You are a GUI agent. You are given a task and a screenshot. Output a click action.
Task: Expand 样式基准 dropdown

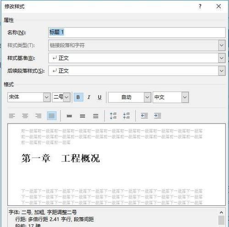pos(222,58)
